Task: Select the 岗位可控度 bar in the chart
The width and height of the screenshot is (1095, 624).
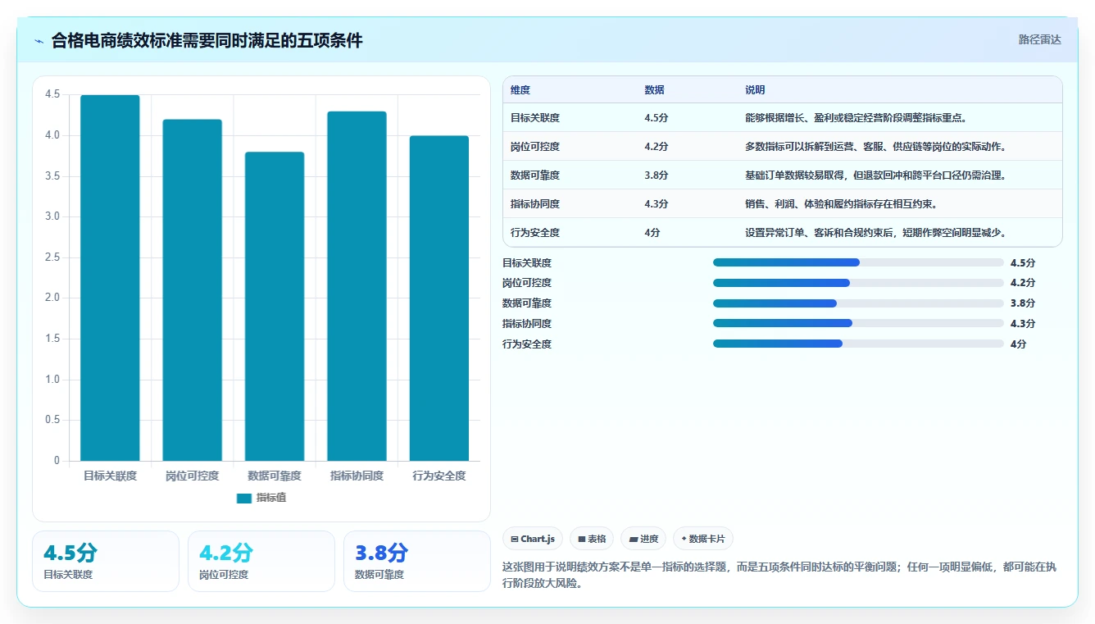Action: coord(193,290)
